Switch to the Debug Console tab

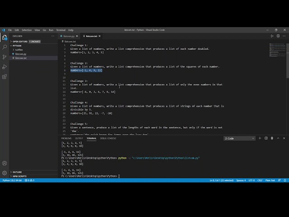tap(108, 138)
